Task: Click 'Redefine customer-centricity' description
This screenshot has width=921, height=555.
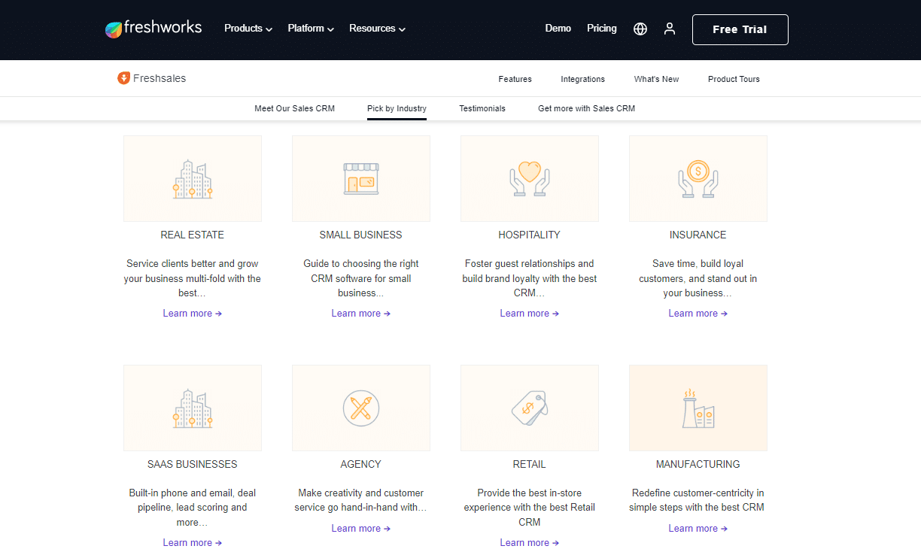Action: pyautogui.click(x=698, y=500)
